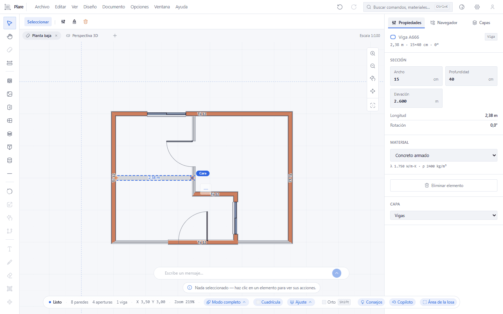Screen dimensions: 503x314
Task: Select the arrow selection tool in sidebar
Action: [x=10, y=23]
